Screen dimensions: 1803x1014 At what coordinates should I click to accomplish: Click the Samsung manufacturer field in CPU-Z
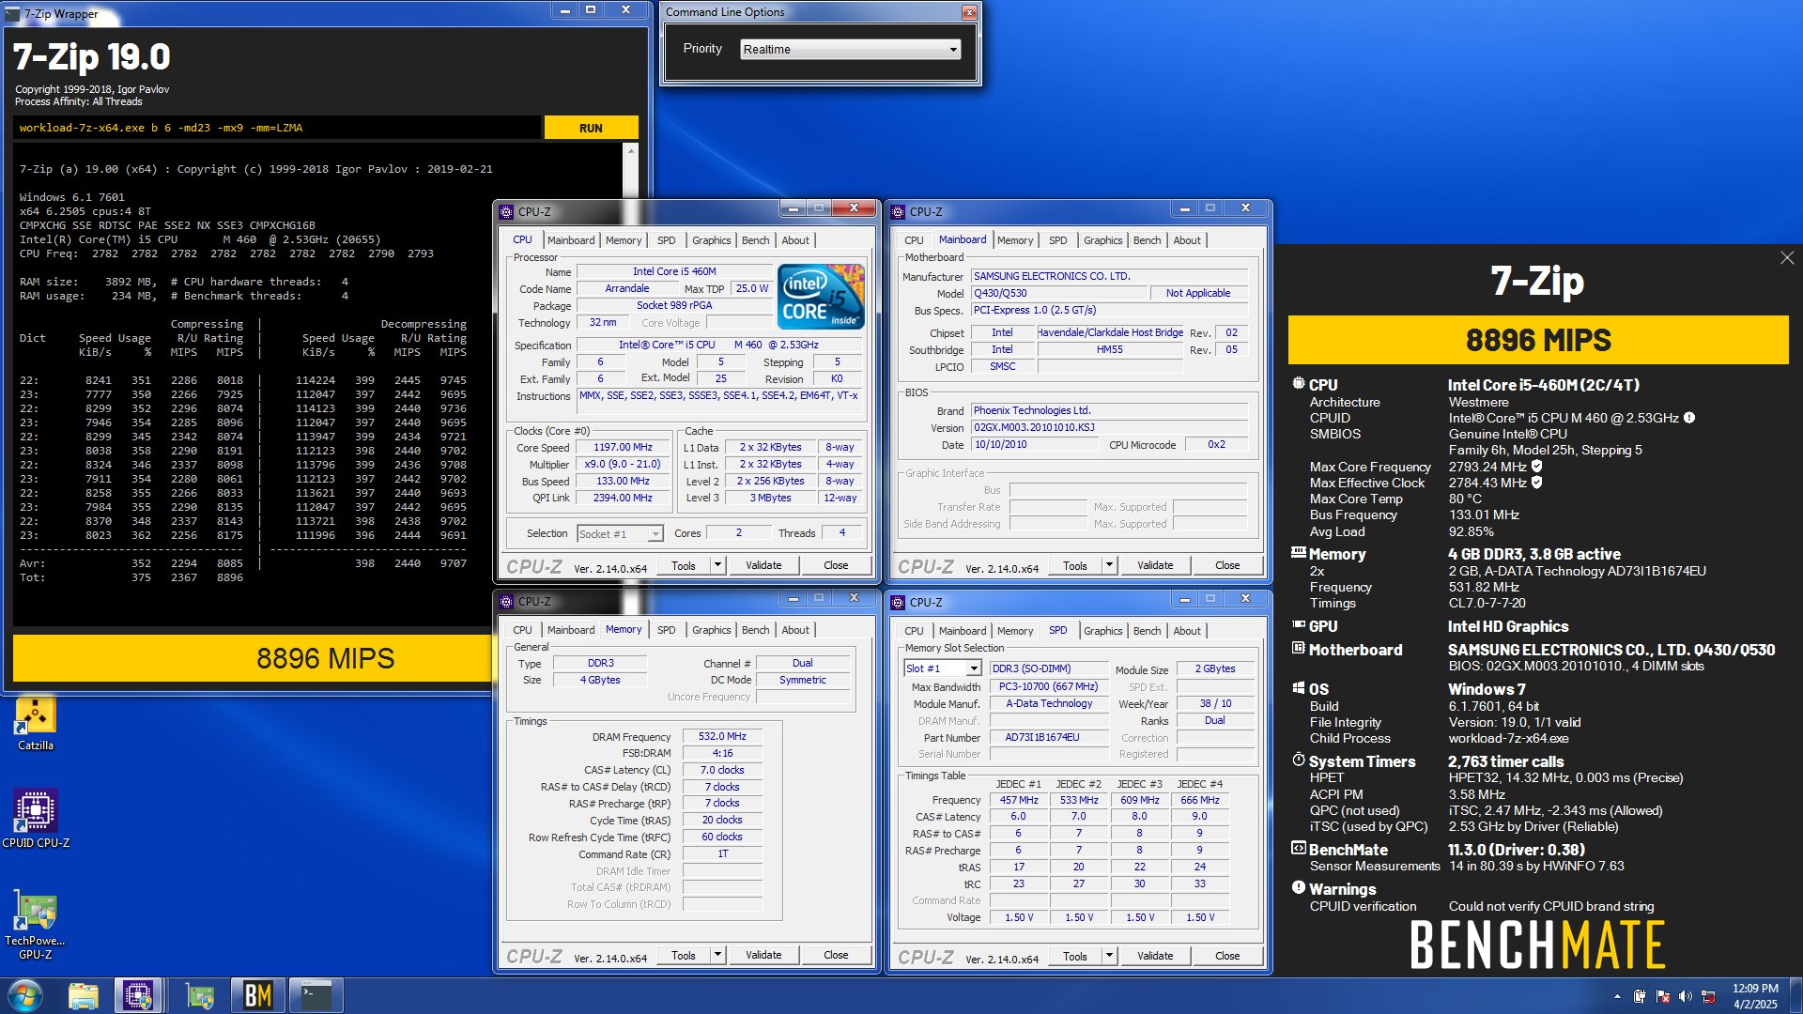coord(1109,276)
